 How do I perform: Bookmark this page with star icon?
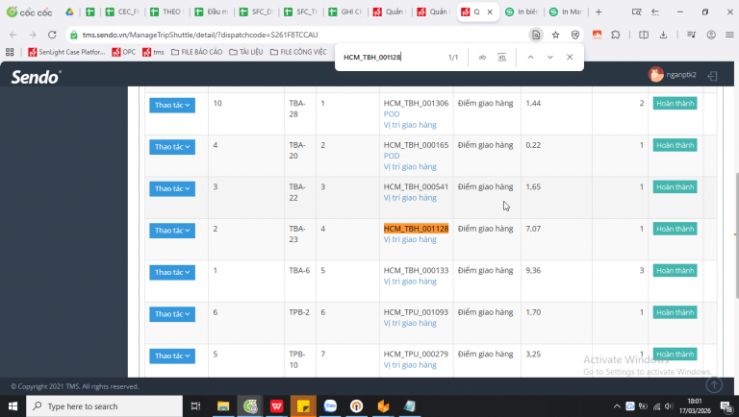tap(555, 35)
